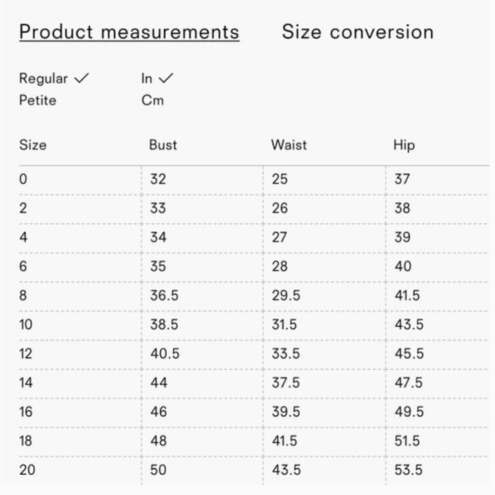The width and height of the screenshot is (495, 495).
Task: Select the size 0 row label
Action: pos(23,179)
